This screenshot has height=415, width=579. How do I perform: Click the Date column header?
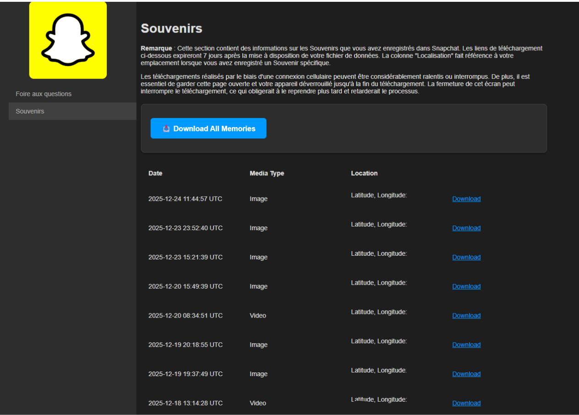(x=155, y=173)
